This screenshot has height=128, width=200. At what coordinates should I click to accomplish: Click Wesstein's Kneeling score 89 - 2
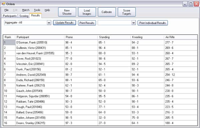(147, 64)
